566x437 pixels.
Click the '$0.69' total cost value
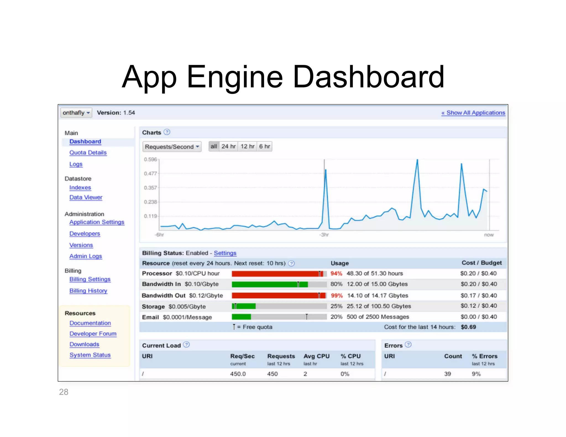[x=468, y=327]
